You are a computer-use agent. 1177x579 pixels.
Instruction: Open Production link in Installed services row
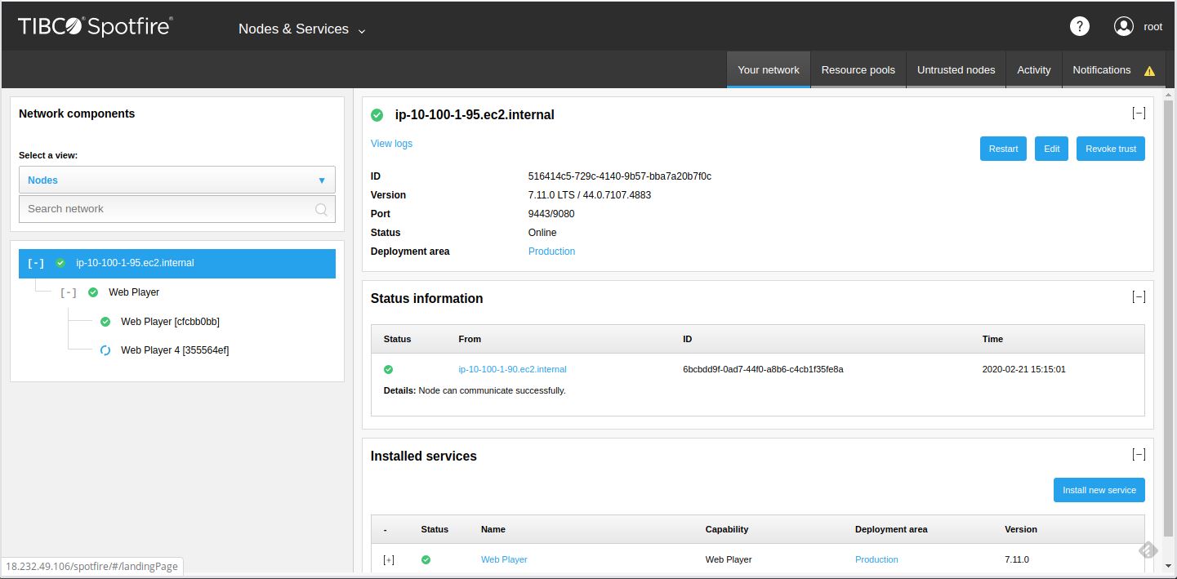(876, 560)
